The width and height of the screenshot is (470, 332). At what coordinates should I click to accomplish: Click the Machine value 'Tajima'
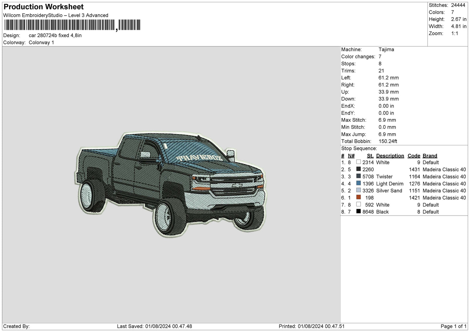[386, 49]
